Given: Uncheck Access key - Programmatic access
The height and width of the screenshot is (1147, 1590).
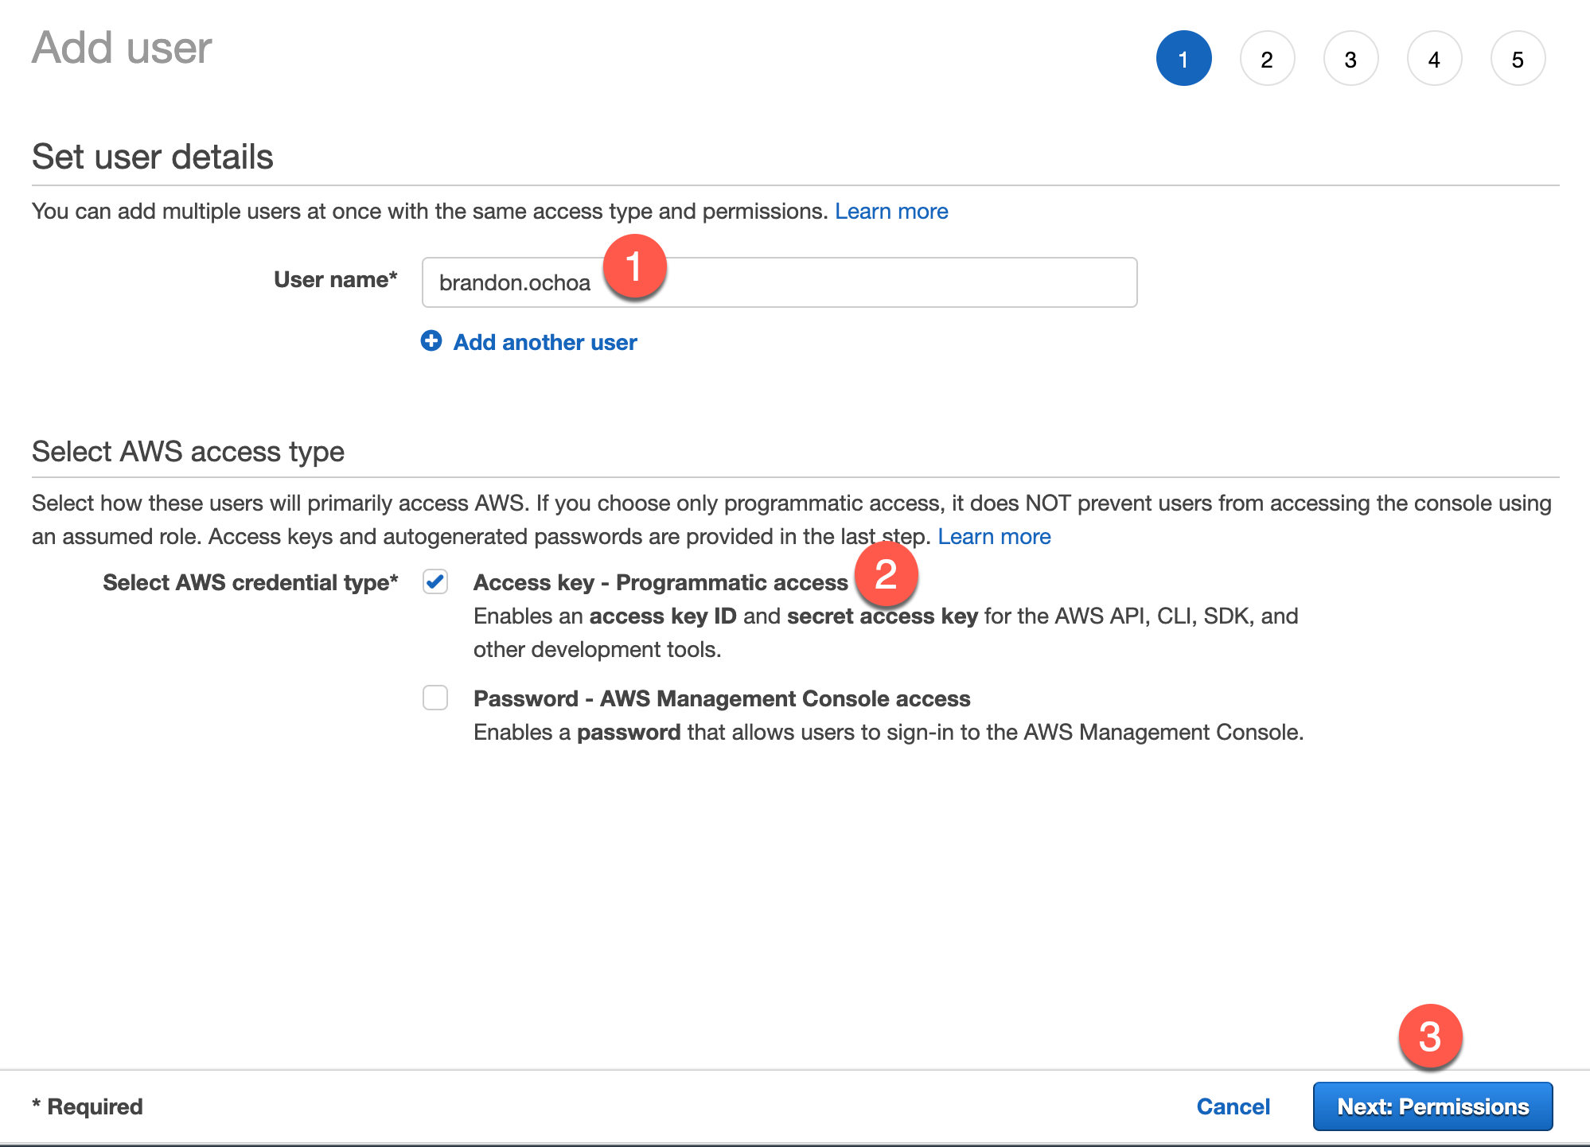Looking at the screenshot, I should [435, 582].
